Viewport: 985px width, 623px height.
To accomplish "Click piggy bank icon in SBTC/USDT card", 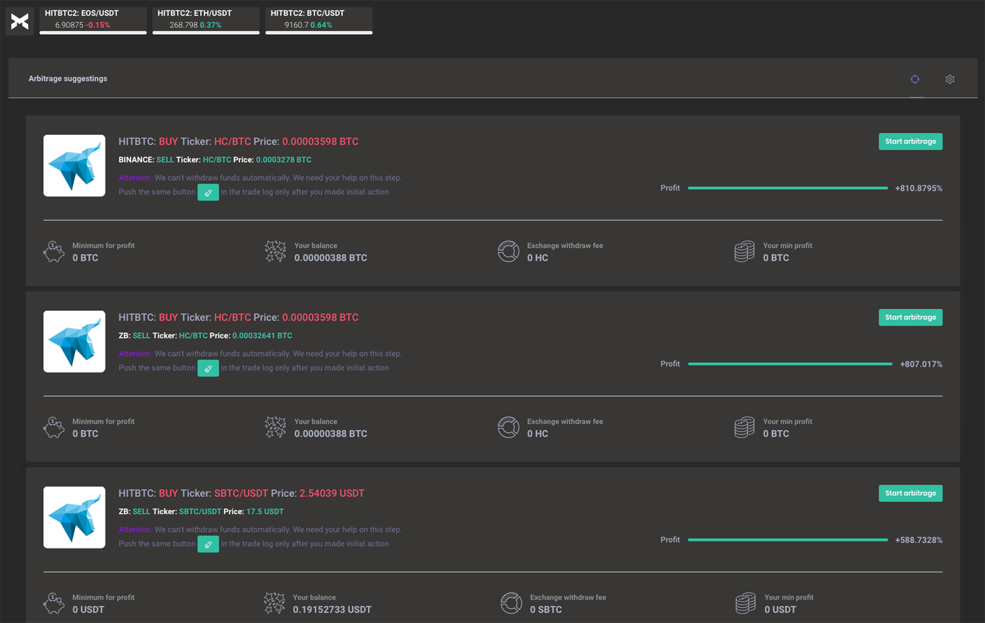I will click(53, 603).
